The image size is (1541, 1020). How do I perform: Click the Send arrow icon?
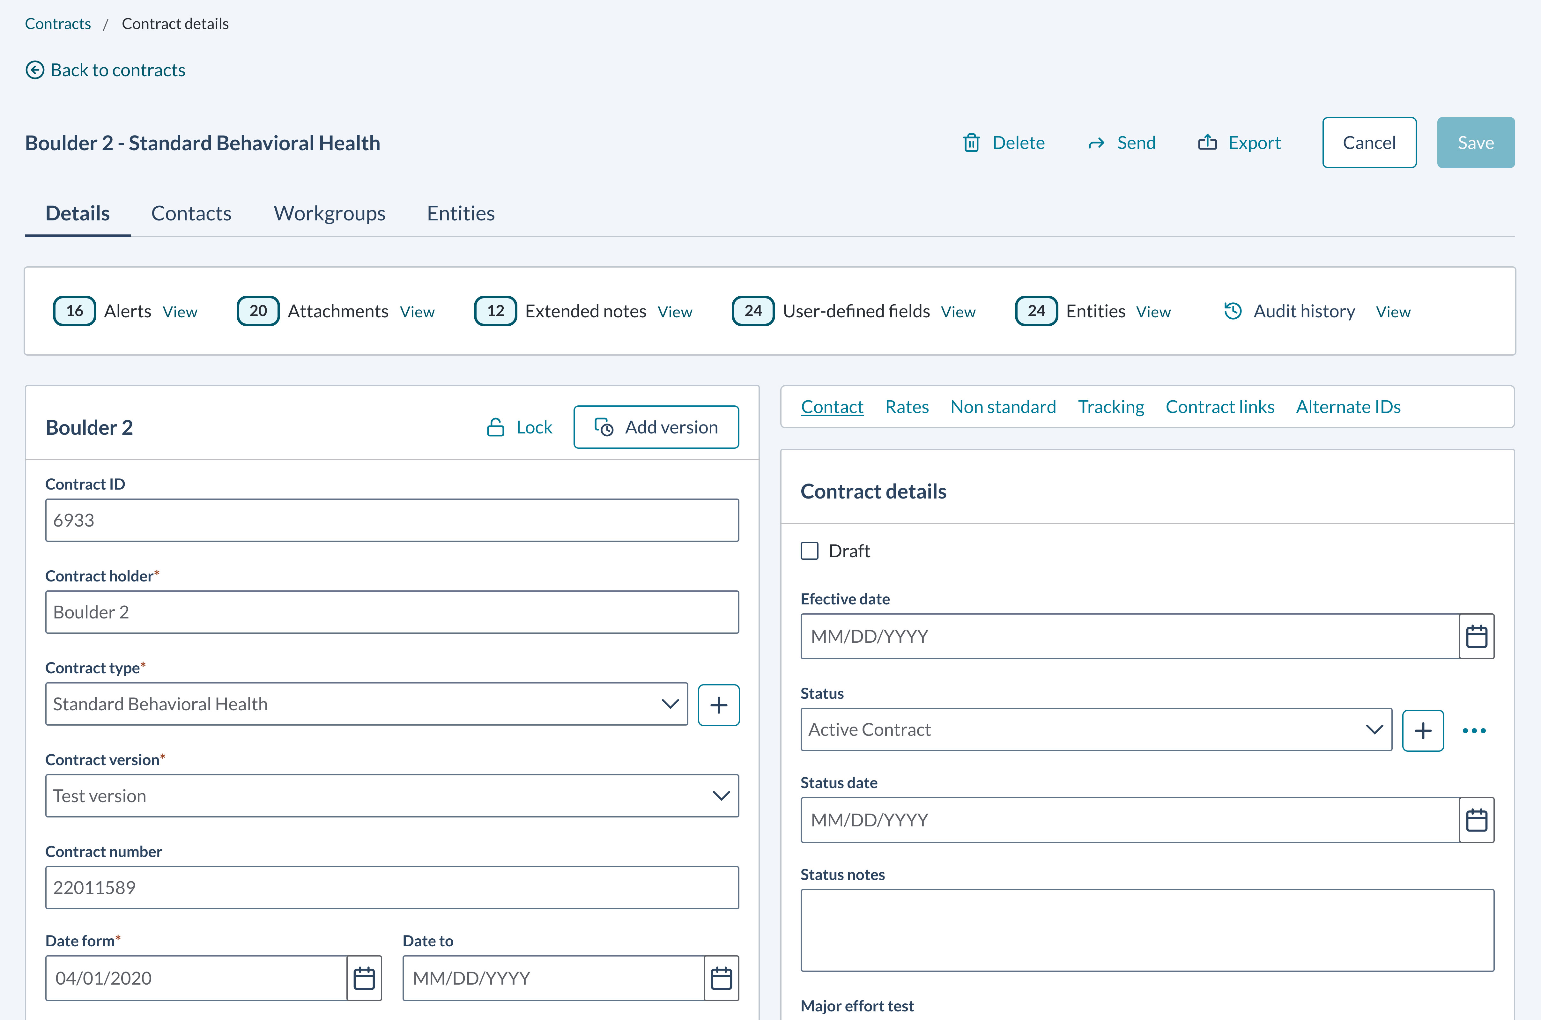(x=1096, y=143)
